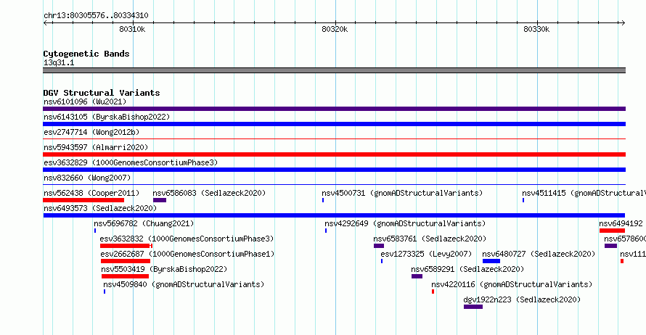Click the thin blue line of nsv832660
Viewport: 646px width, 335px height.
coord(334,185)
